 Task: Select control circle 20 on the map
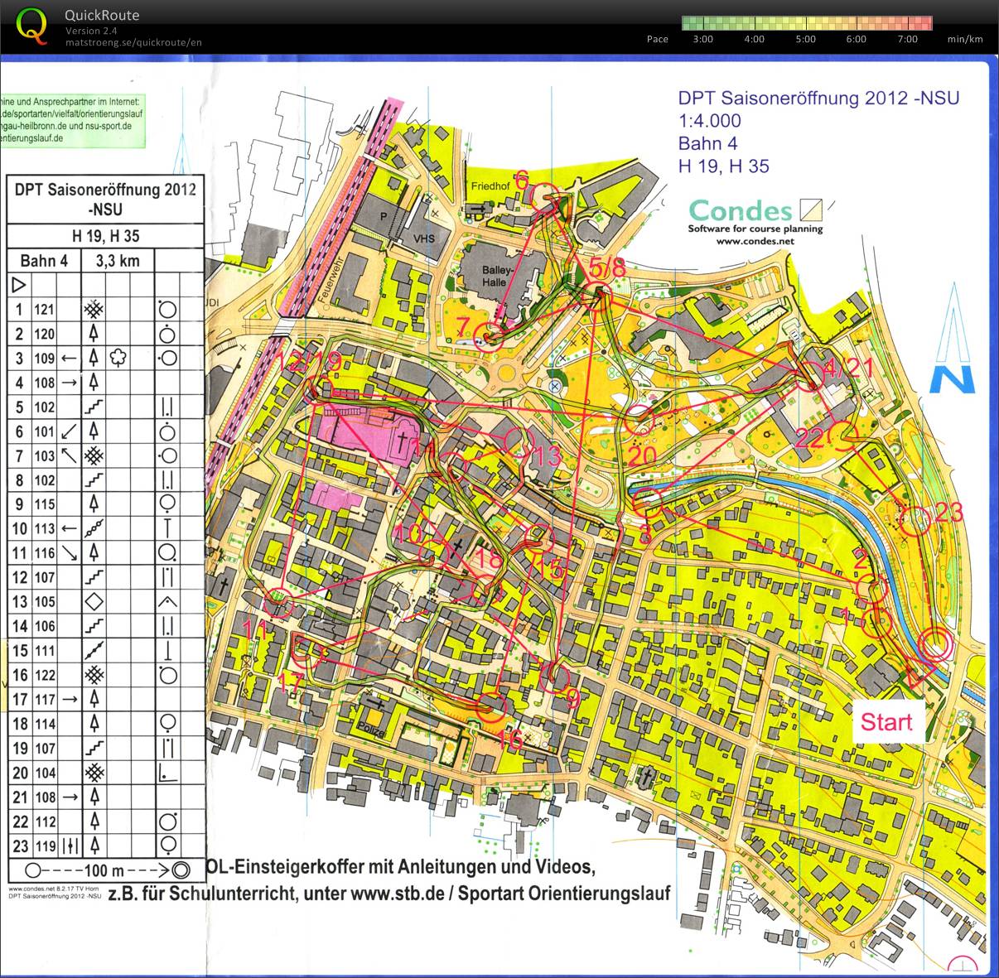click(638, 421)
